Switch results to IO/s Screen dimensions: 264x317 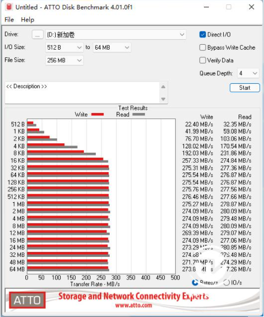[x=227, y=282]
